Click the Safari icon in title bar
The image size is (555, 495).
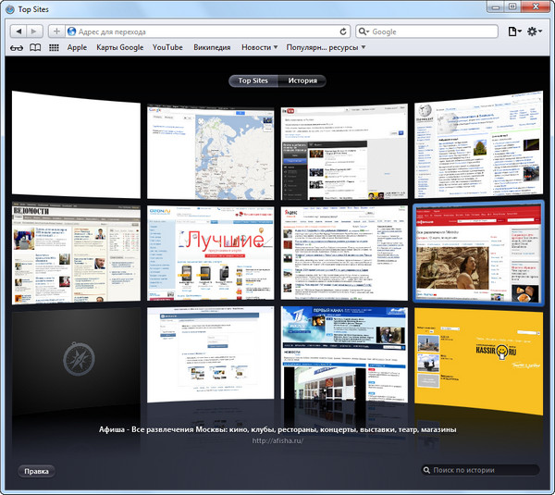click(x=10, y=9)
